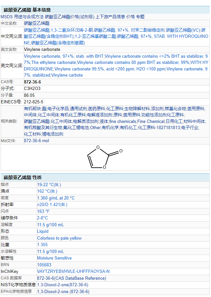
Task: Click EINECS number 212-825-5
Action: pyautogui.click(x=34, y=102)
